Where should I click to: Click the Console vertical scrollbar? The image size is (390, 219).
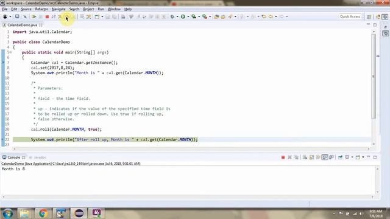tap(377, 181)
